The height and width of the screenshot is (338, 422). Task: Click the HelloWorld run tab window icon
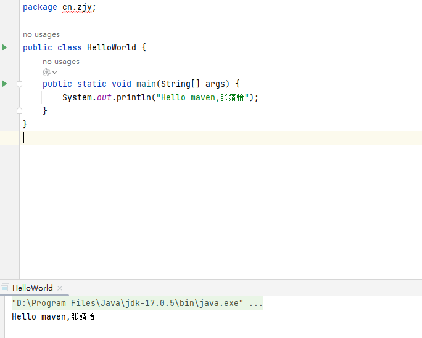coord(5,288)
